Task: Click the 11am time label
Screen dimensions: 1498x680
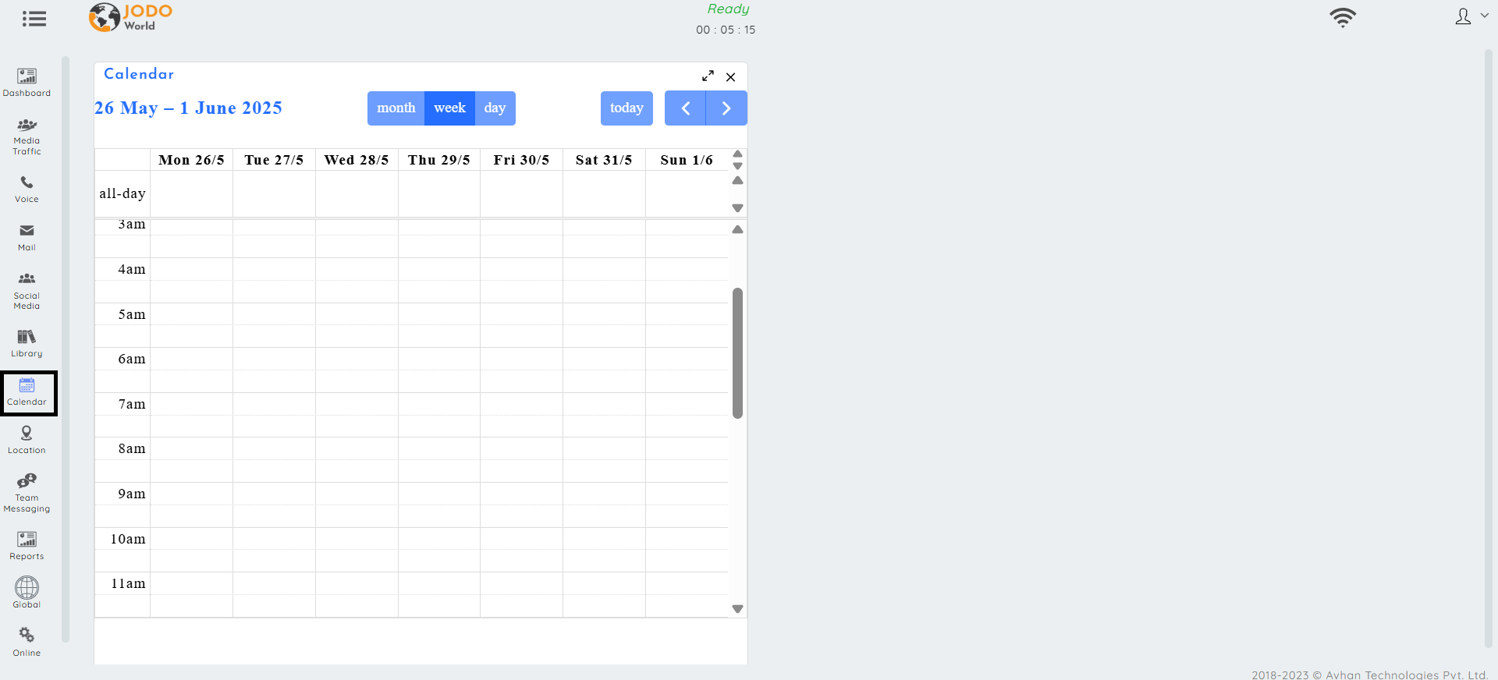Action: [128, 583]
